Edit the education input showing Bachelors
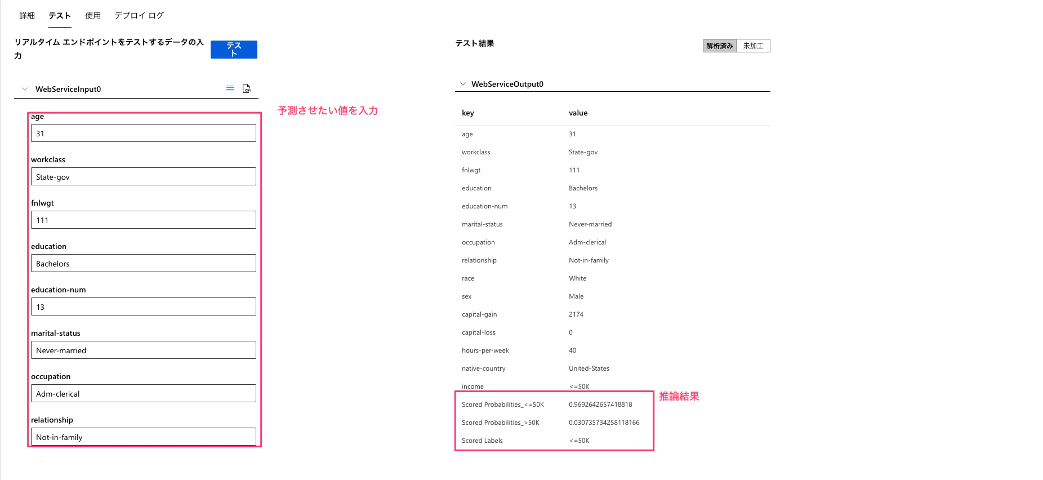Image resolution: width=1043 pixels, height=480 pixels. (144, 264)
